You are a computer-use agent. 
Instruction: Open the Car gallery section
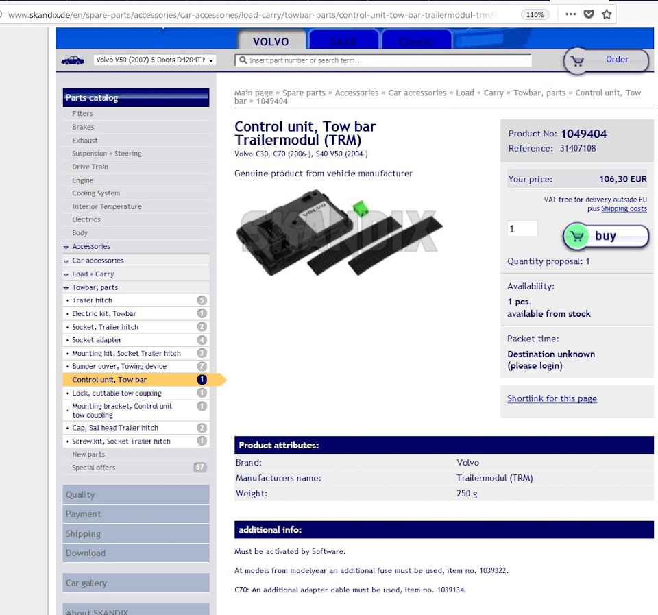click(136, 583)
